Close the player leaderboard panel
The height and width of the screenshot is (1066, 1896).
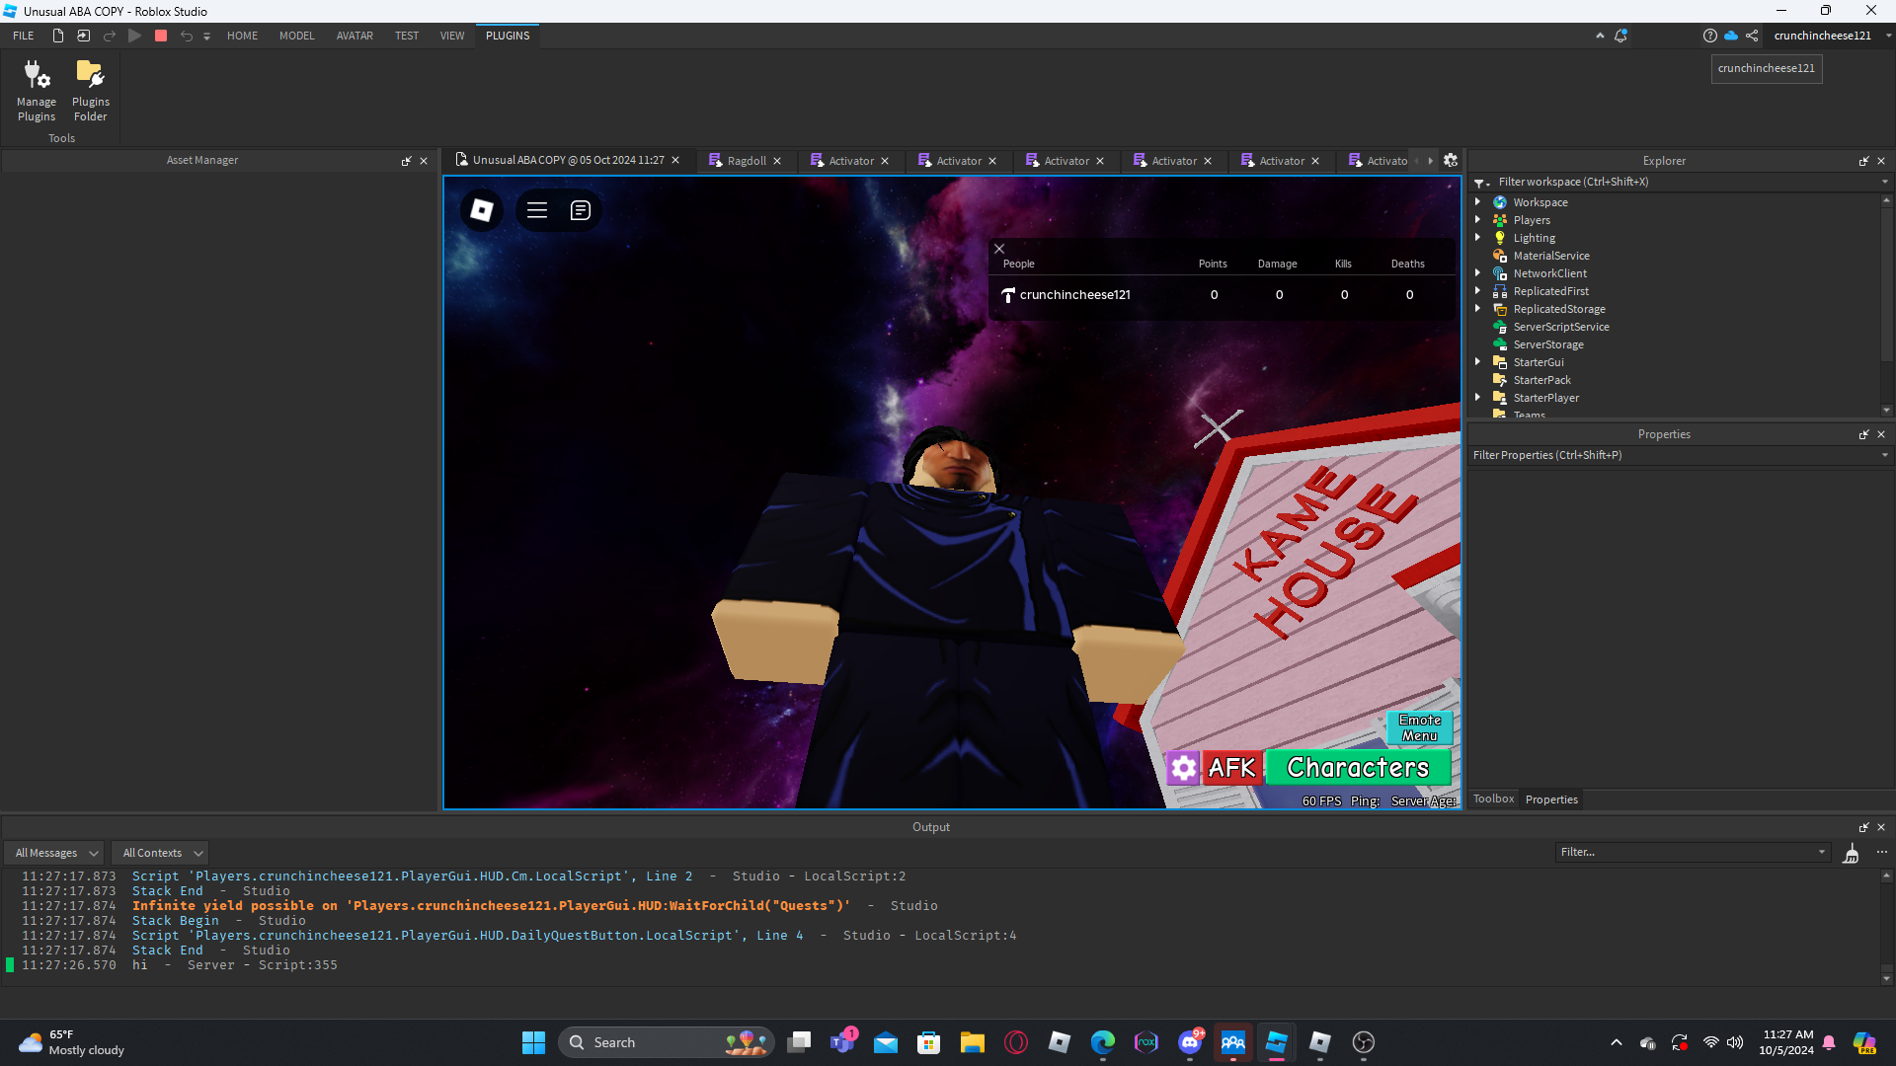[999, 249]
